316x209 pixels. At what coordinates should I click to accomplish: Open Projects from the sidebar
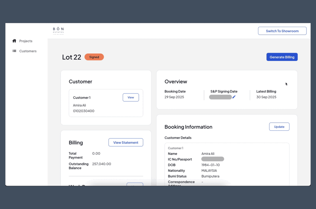click(x=25, y=41)
